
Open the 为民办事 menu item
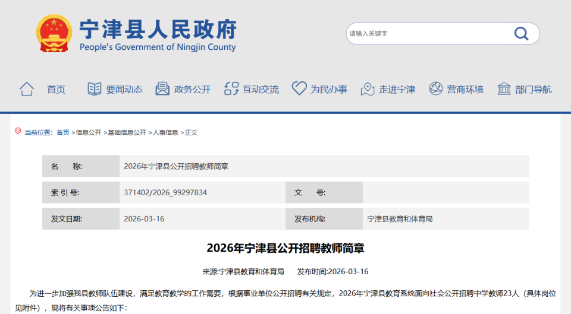click(x=329, y=90)
